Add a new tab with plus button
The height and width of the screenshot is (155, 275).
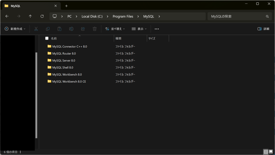(x=66, y=6)
